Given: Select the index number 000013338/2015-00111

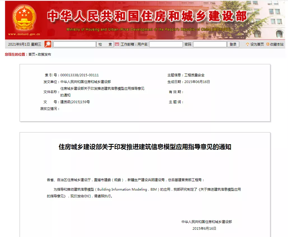Looking at the screenshot, I should (80, 75).
